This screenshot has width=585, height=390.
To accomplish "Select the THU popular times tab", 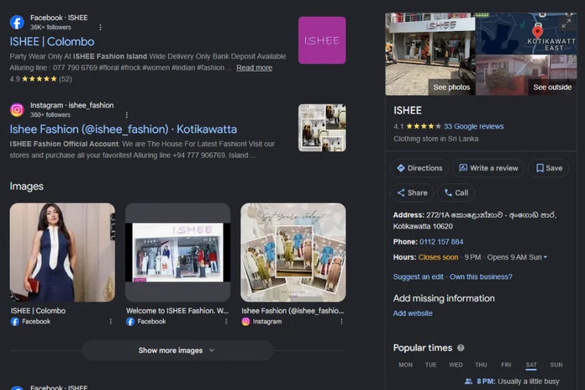I will [481, 365].
